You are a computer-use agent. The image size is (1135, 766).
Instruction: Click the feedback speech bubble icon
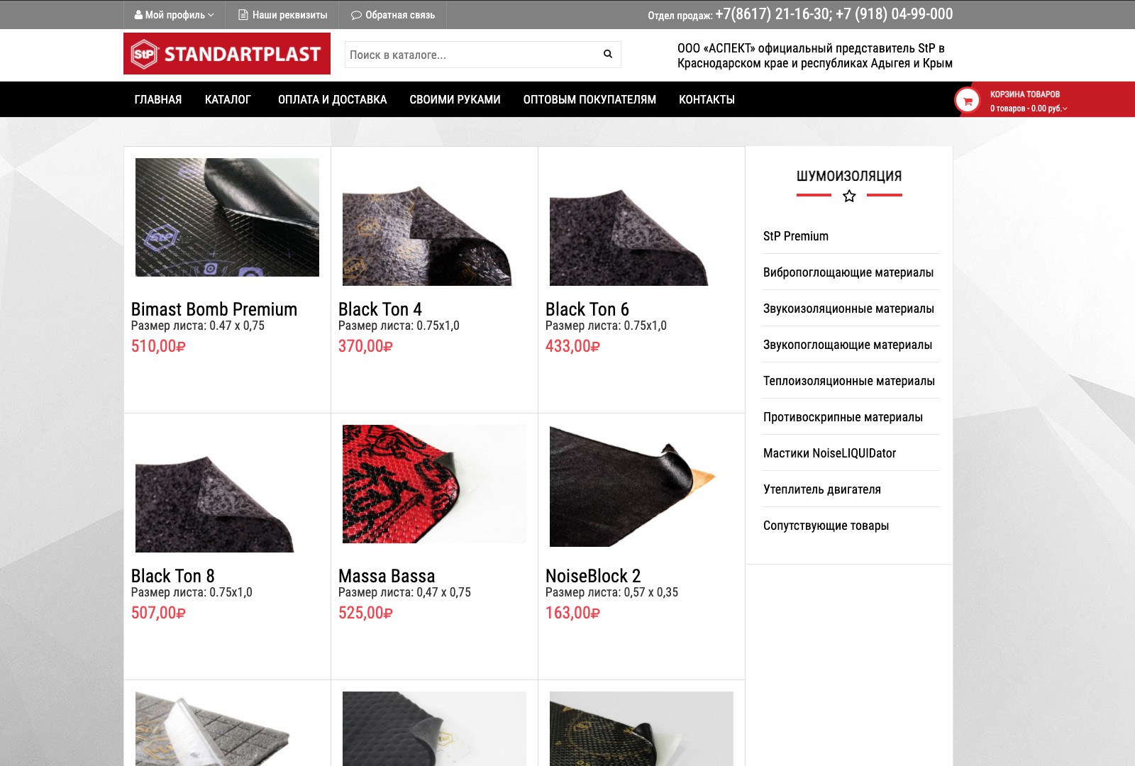tap(356, 15)
